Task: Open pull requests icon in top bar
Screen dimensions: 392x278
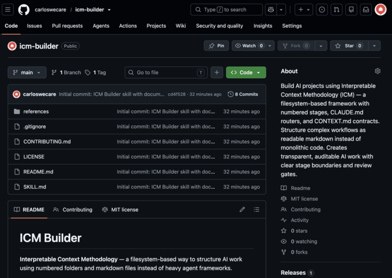Action: pos(336,9)
